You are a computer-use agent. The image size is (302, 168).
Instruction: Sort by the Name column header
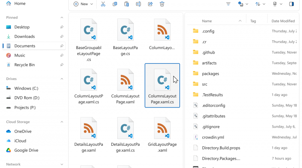pyautogui.click(x=207, y=21)
